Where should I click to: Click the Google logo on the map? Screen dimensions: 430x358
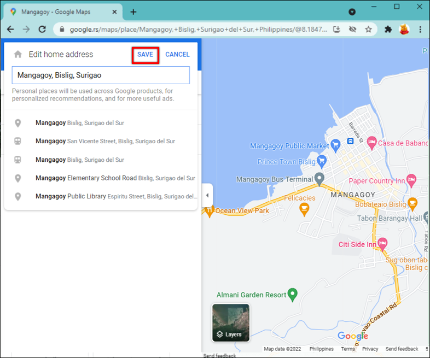coord(353,336)
